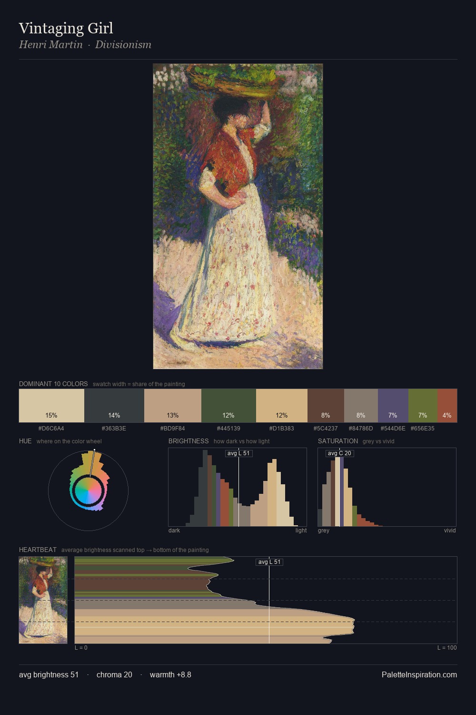Click 'where on the color wheel' caption
This screenshot has width=476, height=715.
coord(69,441)
